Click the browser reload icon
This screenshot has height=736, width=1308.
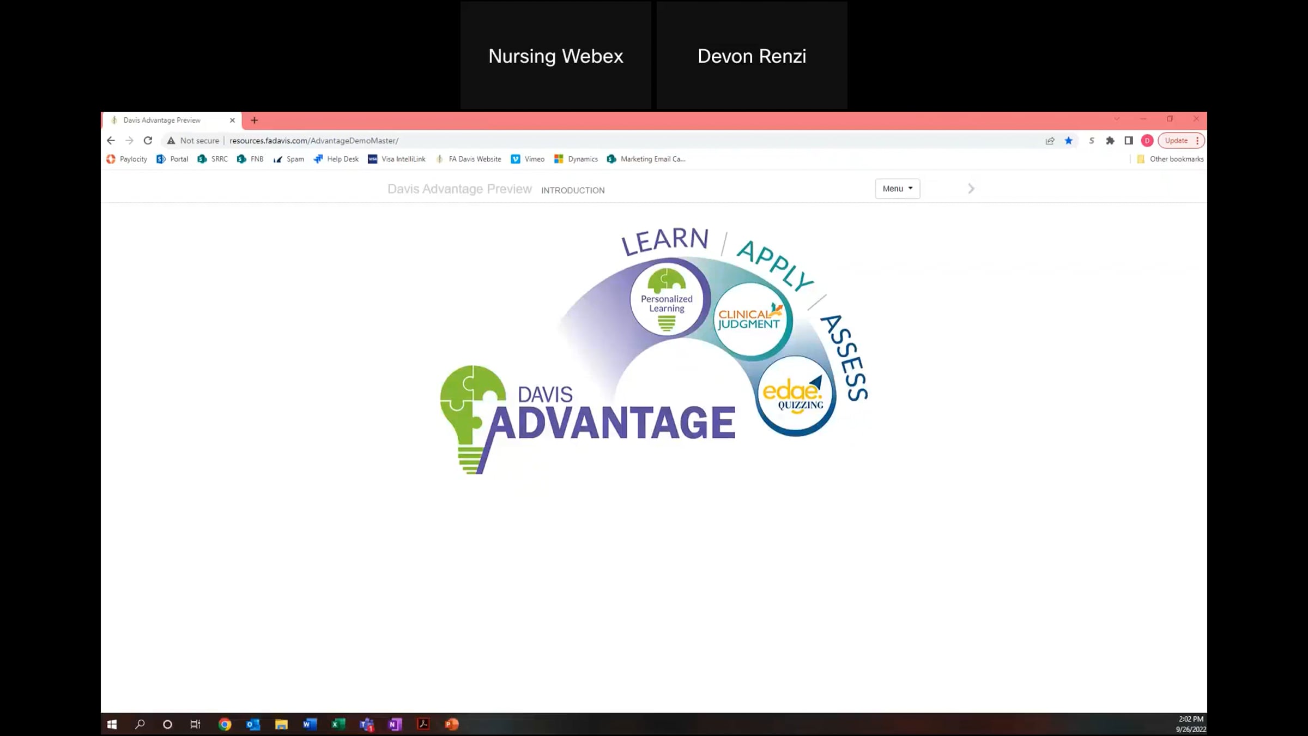click(148, 141)
